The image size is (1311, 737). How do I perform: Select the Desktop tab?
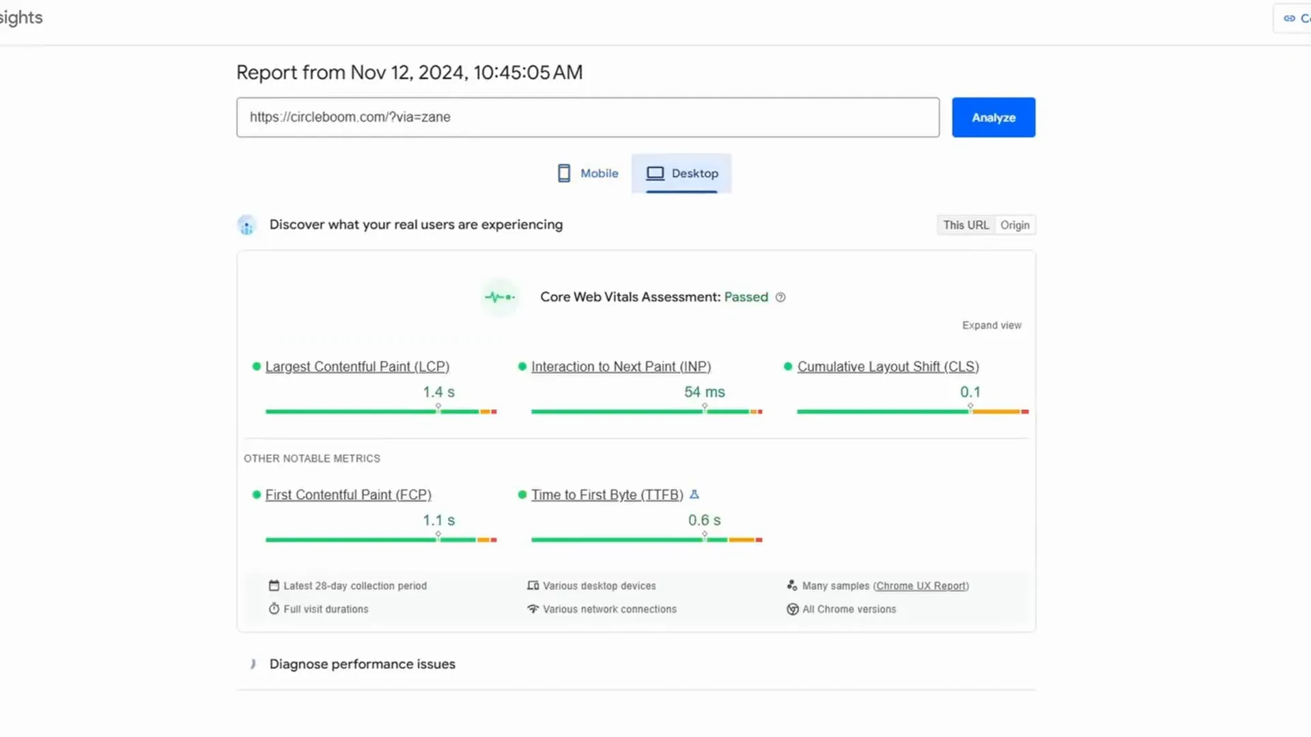[x=681, y=173]
